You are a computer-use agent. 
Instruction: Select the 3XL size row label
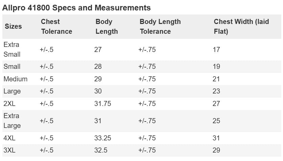[9, 150]
